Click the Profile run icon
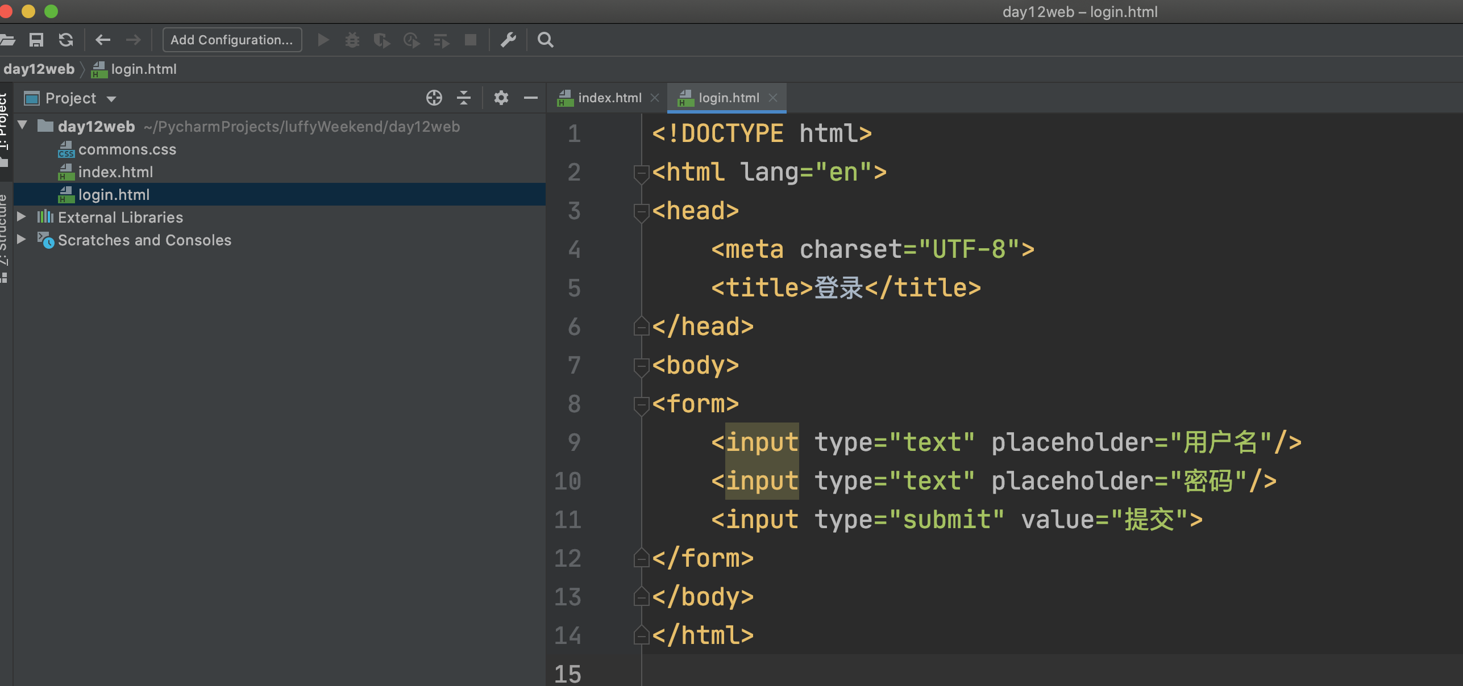The width and height of the screenshot is (1463, 686). [x=412, y=40]
